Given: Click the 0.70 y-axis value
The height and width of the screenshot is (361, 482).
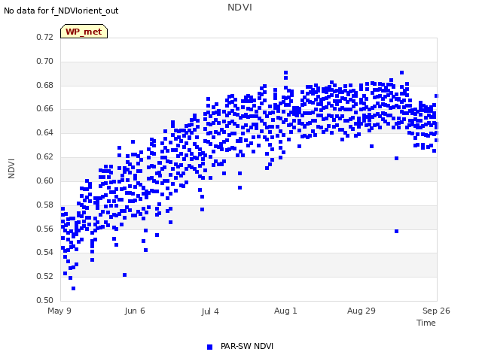Looking at the screenshot, I should 44,61.
